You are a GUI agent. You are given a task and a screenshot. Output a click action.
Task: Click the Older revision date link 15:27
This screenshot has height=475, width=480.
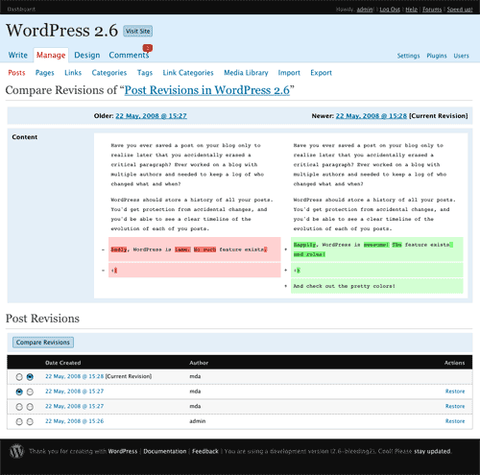(151, 116)
